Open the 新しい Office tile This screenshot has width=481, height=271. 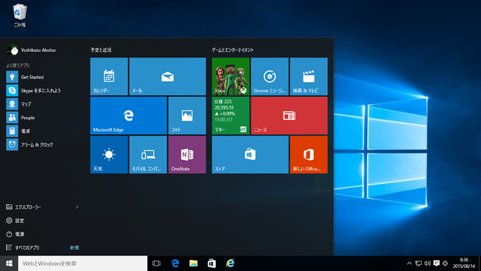tap(309, 155)
